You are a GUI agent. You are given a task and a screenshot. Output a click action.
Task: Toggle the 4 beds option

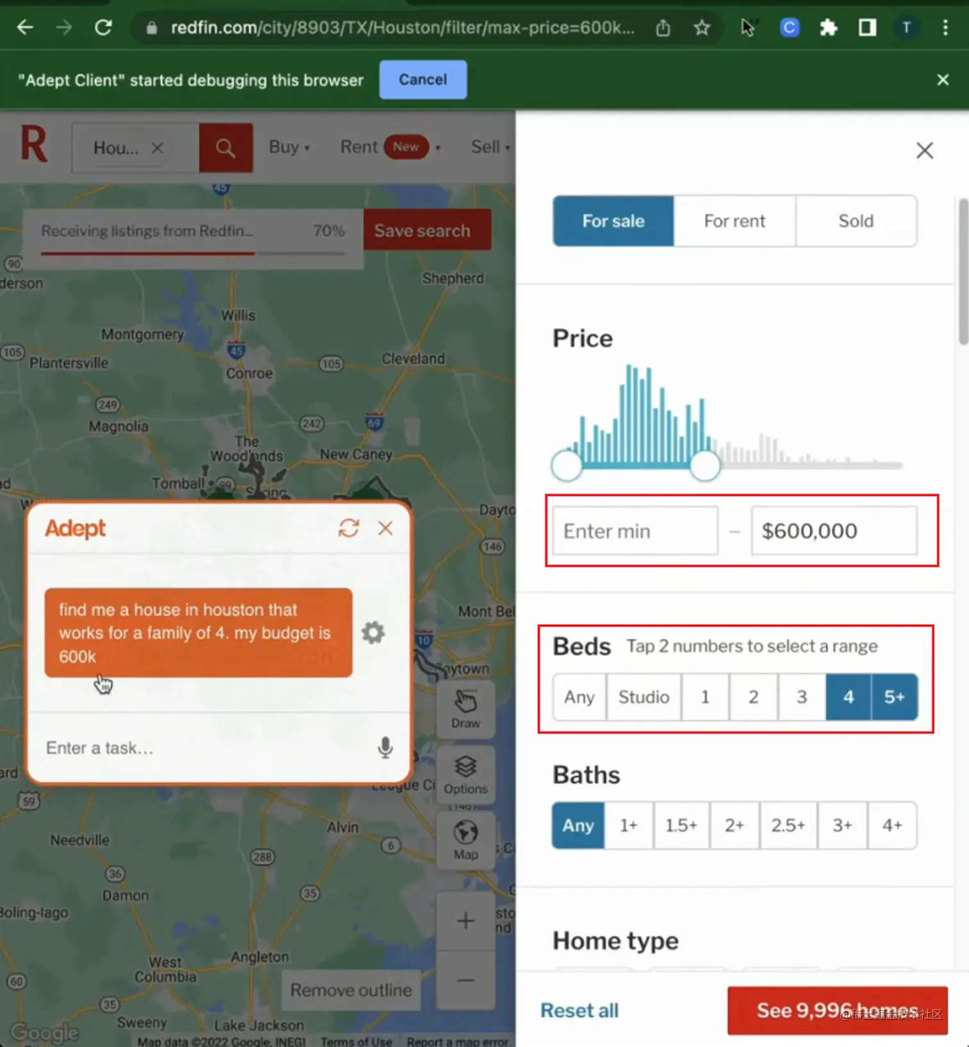(849, 697)
